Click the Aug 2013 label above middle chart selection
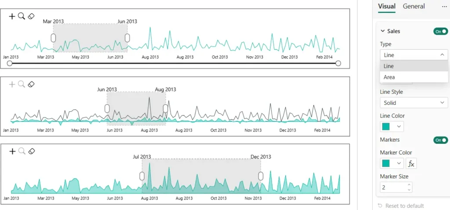The height and width of the screenshot is (210, 450). (x=165, y=90)
